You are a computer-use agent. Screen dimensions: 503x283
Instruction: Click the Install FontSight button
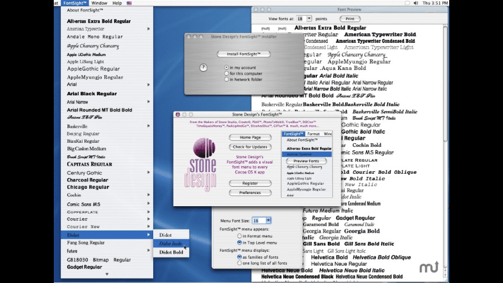[x=243, y=54]
